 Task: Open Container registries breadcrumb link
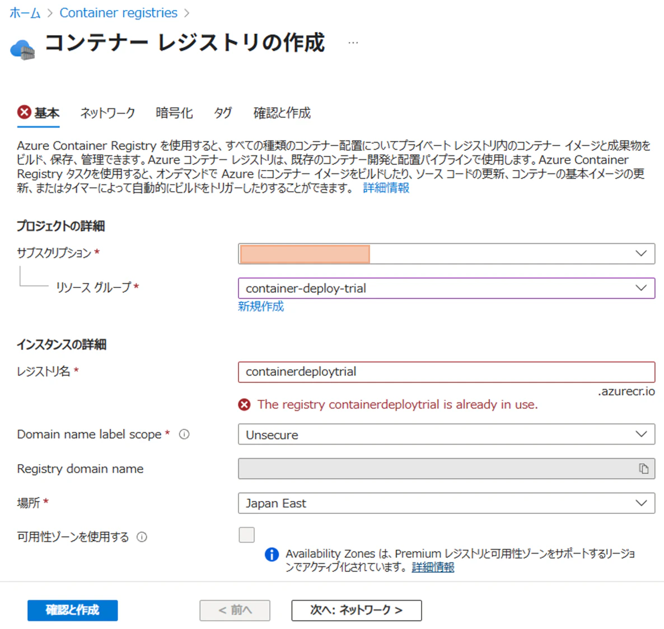coord(118,13)
